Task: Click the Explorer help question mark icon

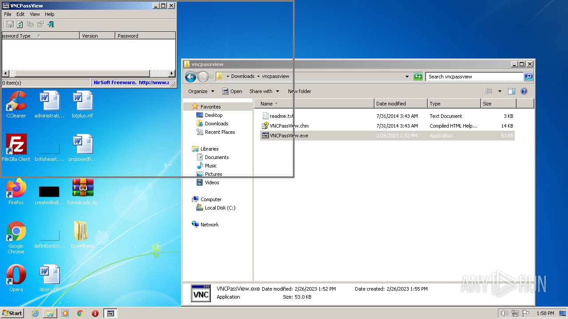Action: click(x=524, y=91)
